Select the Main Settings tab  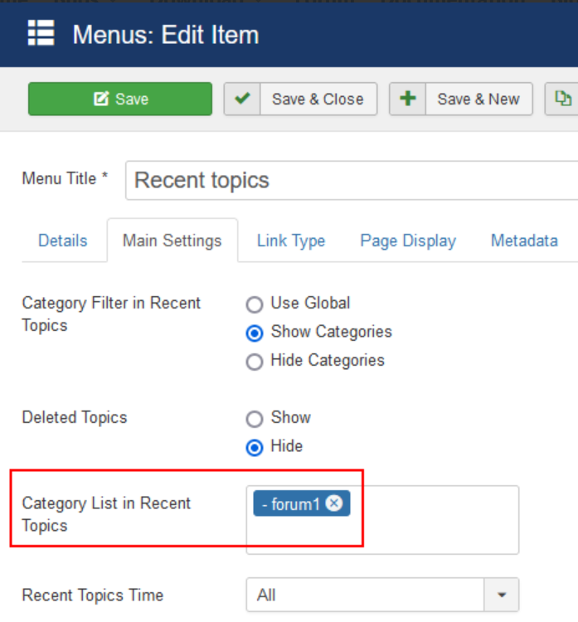[x=172, y=241]
